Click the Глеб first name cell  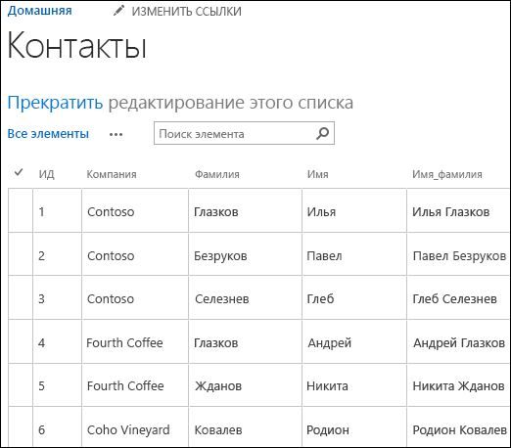pos(354,297)
